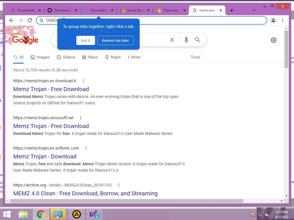The height and width of the screenshot is (220, 294).
Task: Open first Memz Trojan - Free Download link
Action: coord(51,89)
